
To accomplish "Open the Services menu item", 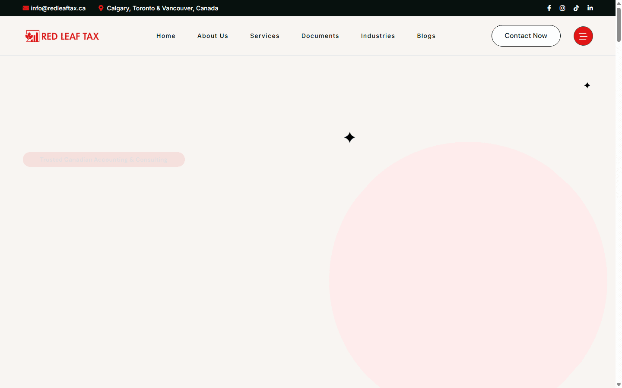I will click(265, 36).
